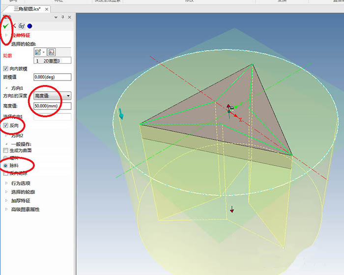Click the red 轮廓 label

(7, 55)
